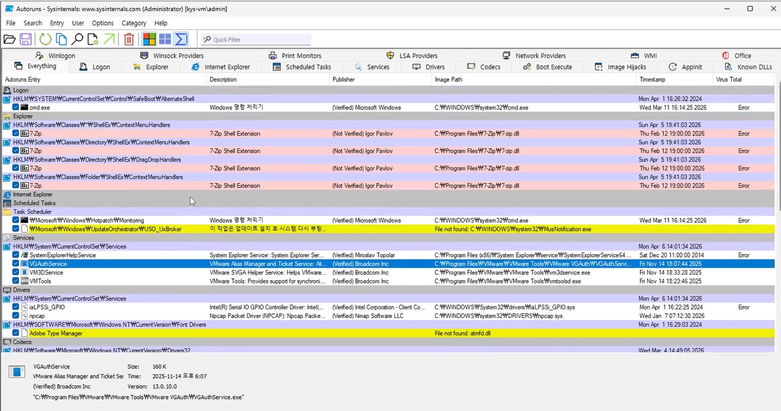This screenshot has width=781, height=411.
Task: Uncheck the cmd.exe AlternateShell entry checkbox
Action: (16, 108)
